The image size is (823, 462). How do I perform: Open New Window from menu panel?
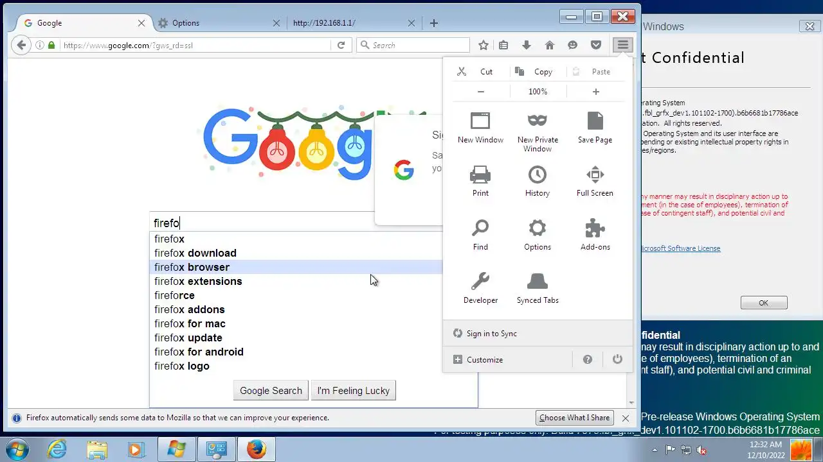pyautogui.click(x=480, y=128)
